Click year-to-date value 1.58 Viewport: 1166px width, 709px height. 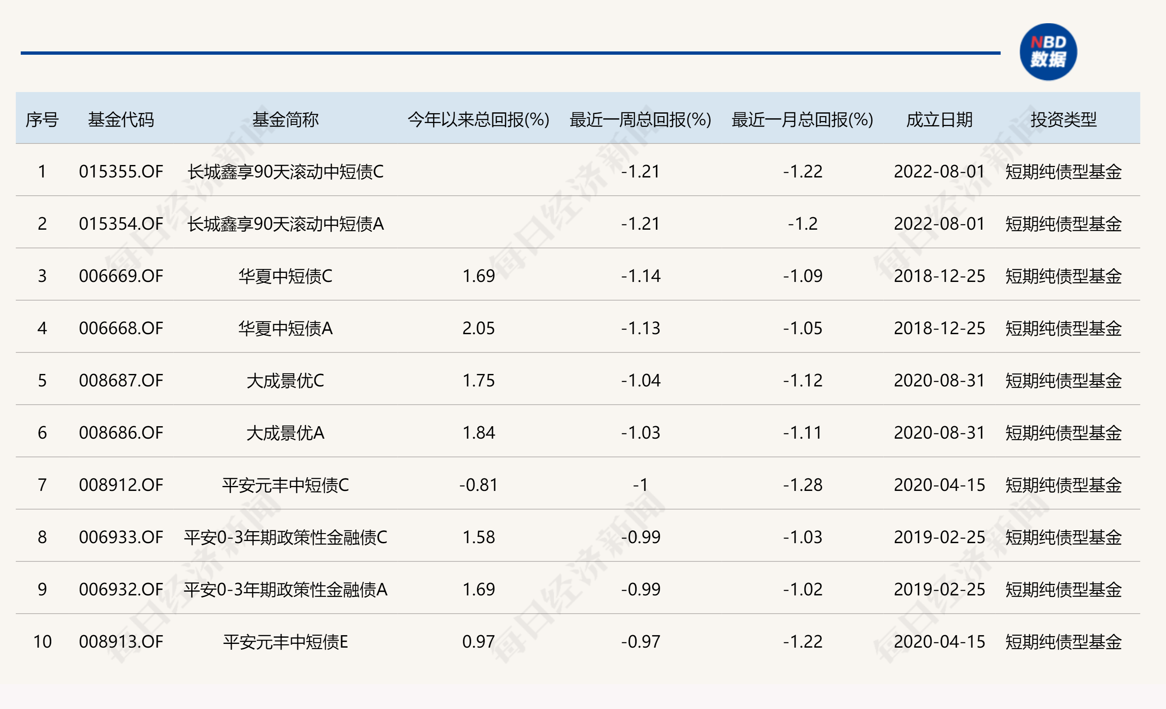478,537
